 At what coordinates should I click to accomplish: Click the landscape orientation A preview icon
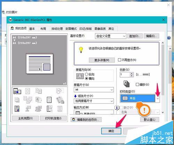pyautogui.click(x=80, y=76)
